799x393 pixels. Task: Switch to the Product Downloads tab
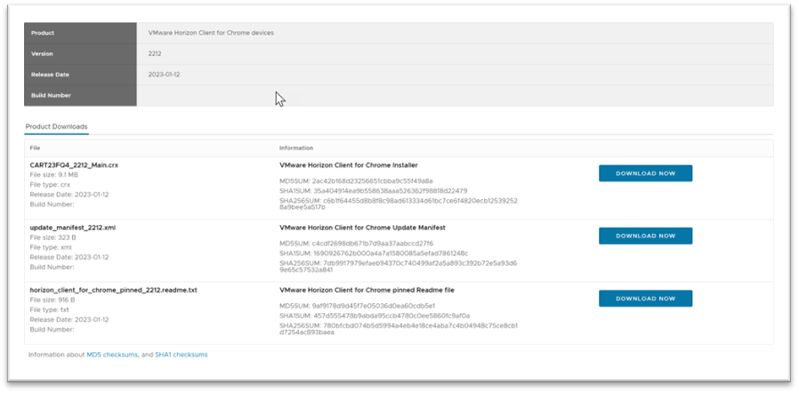coord(56,126)
